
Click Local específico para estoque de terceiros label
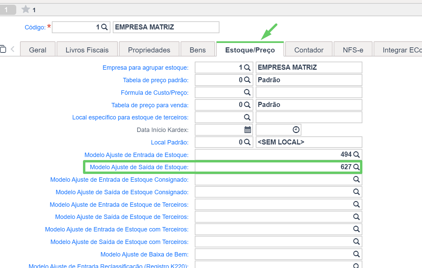tap(130, 117)
